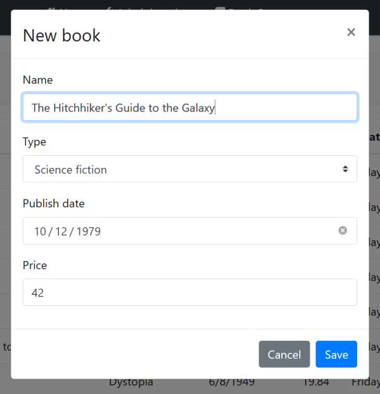This screenshot has height=394, width=380.
Task: Click the New book dialog title
Action: (x=61, y=35)
